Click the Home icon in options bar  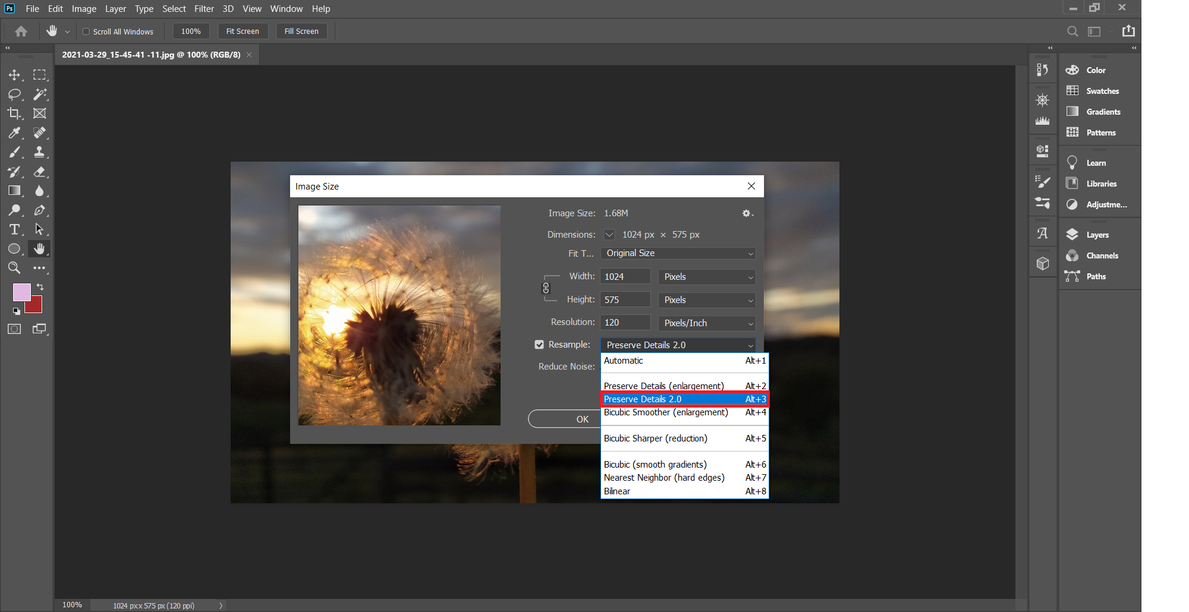(x=21, y=31)
